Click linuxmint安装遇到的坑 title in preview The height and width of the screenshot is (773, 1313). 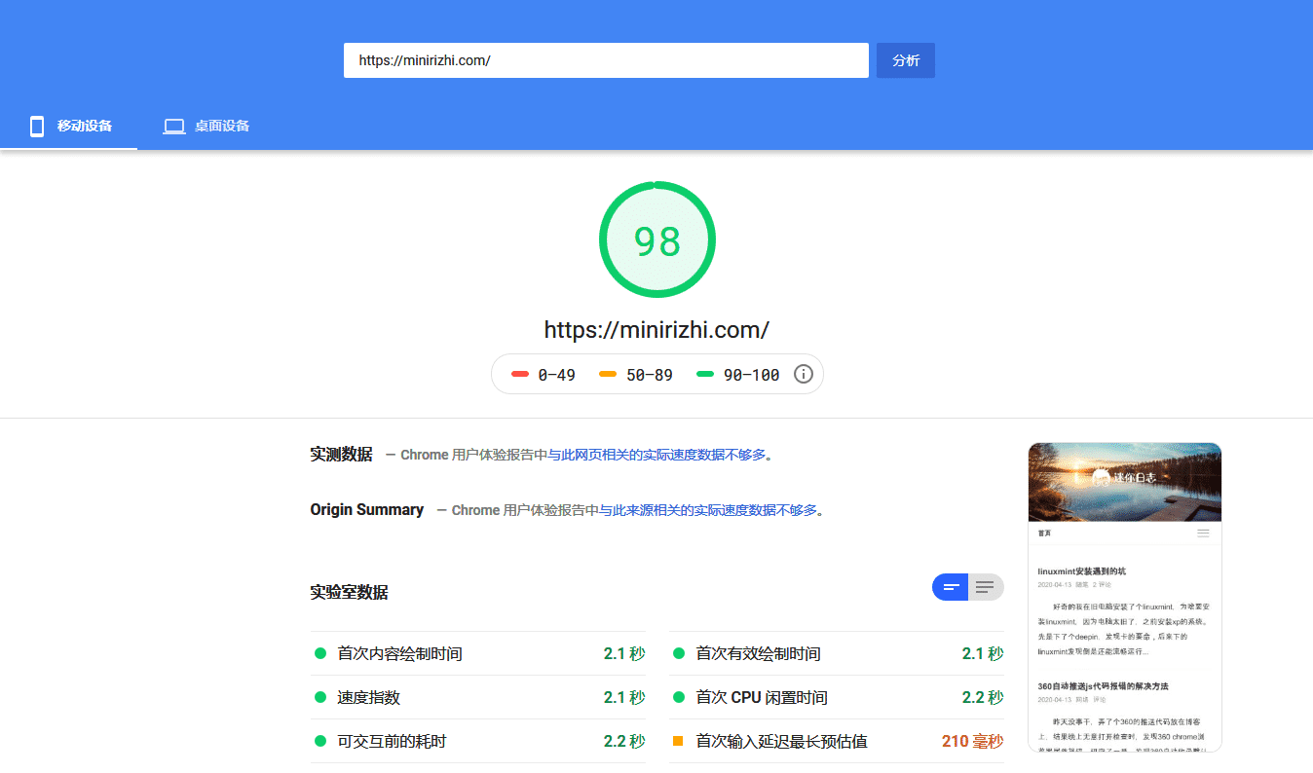point(1082,571)
